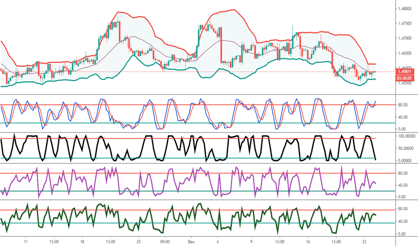This screenshot has height=246, width=418.
Task: Click the 13:00 time label between 9 and 16
Action: [280, 242]
